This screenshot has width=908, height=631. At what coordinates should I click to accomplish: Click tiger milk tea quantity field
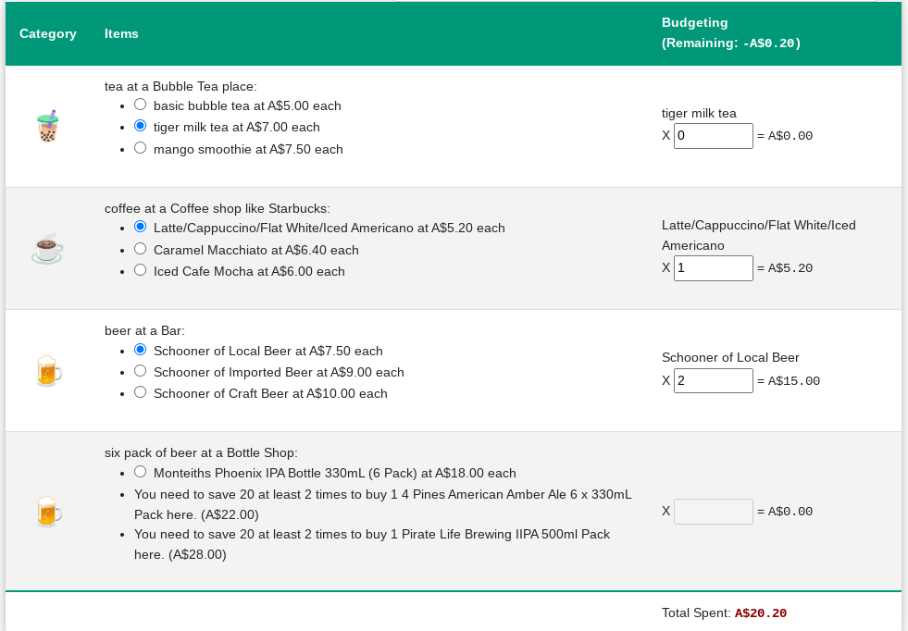713,136
